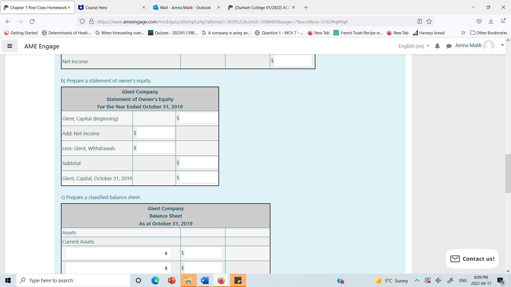Bookmark this page with the star icon
511x287 pixels.
point(429,22)
